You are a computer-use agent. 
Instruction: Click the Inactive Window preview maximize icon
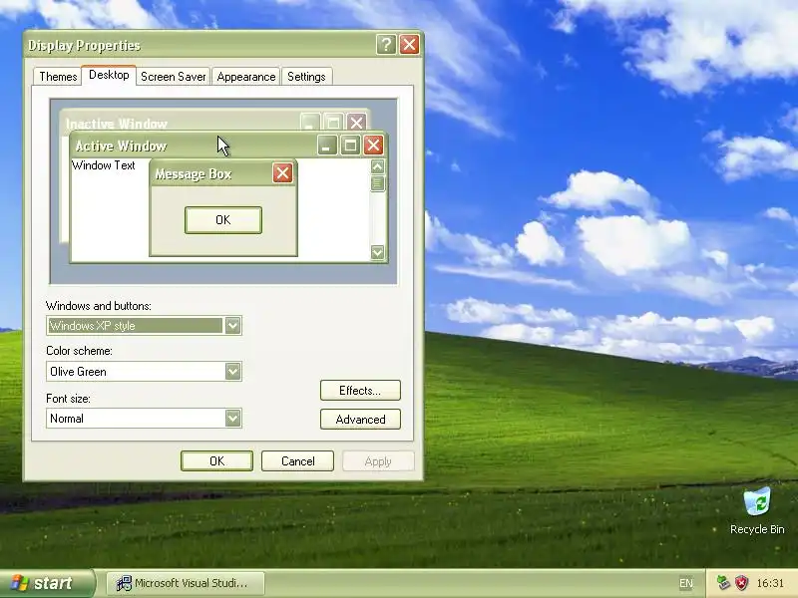point(333,123)
